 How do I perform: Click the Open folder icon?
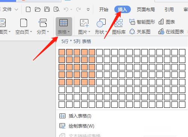tap(38, 9)
